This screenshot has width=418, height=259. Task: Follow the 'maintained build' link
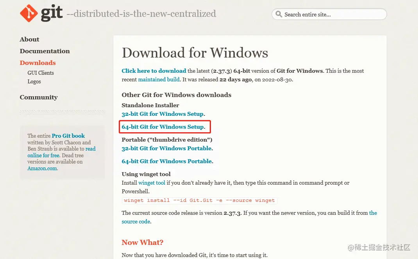(x=159, y=79)
